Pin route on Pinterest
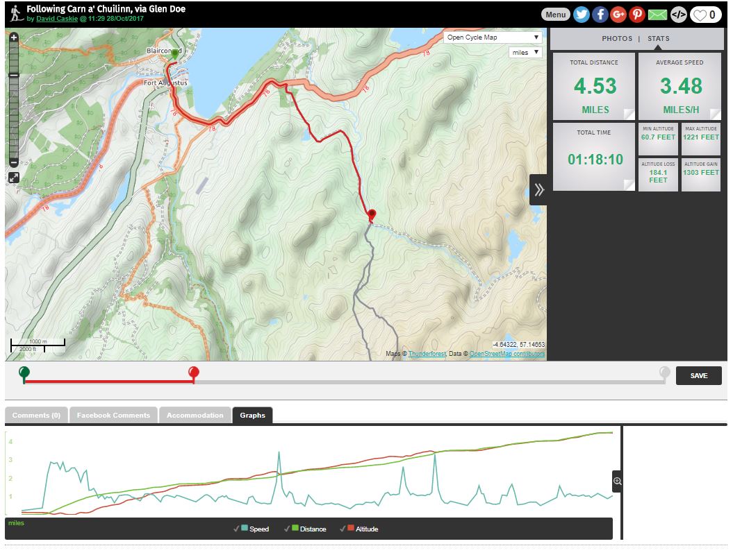Image resolution: width=733 pixels, height=555 pixels. (637, 15)
